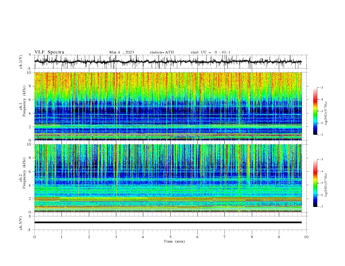The width and height of the screenshot is (345, 266).
Task: Click time axis tick label "10"
Action: pos(306,237)
